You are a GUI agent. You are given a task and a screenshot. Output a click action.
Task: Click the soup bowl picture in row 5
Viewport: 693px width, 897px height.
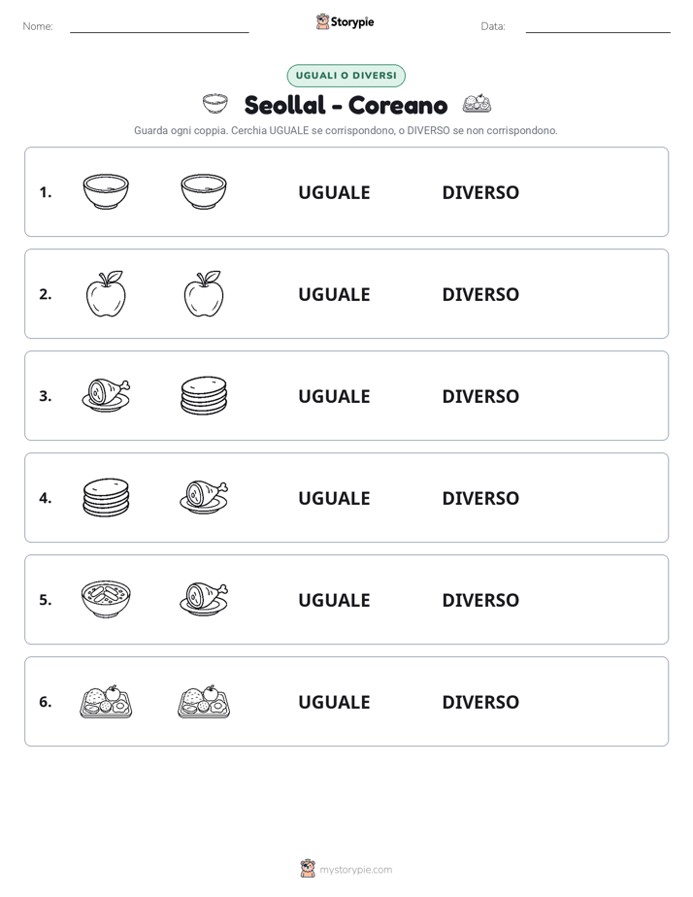pos(106,599)
